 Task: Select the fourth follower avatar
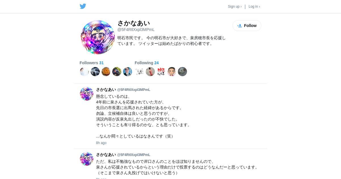coord(117,72)
